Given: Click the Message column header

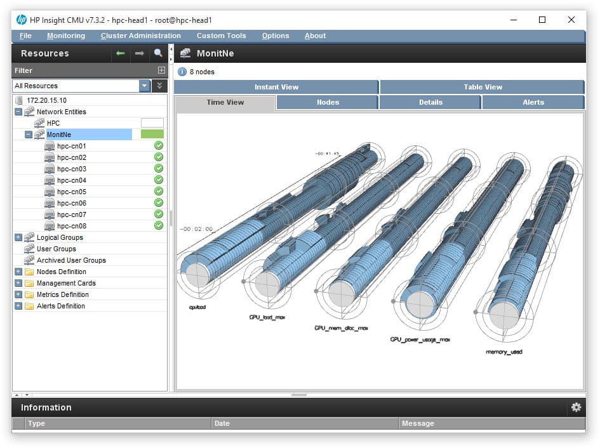Looking at the screenshot, I should (x=492, y=423).
